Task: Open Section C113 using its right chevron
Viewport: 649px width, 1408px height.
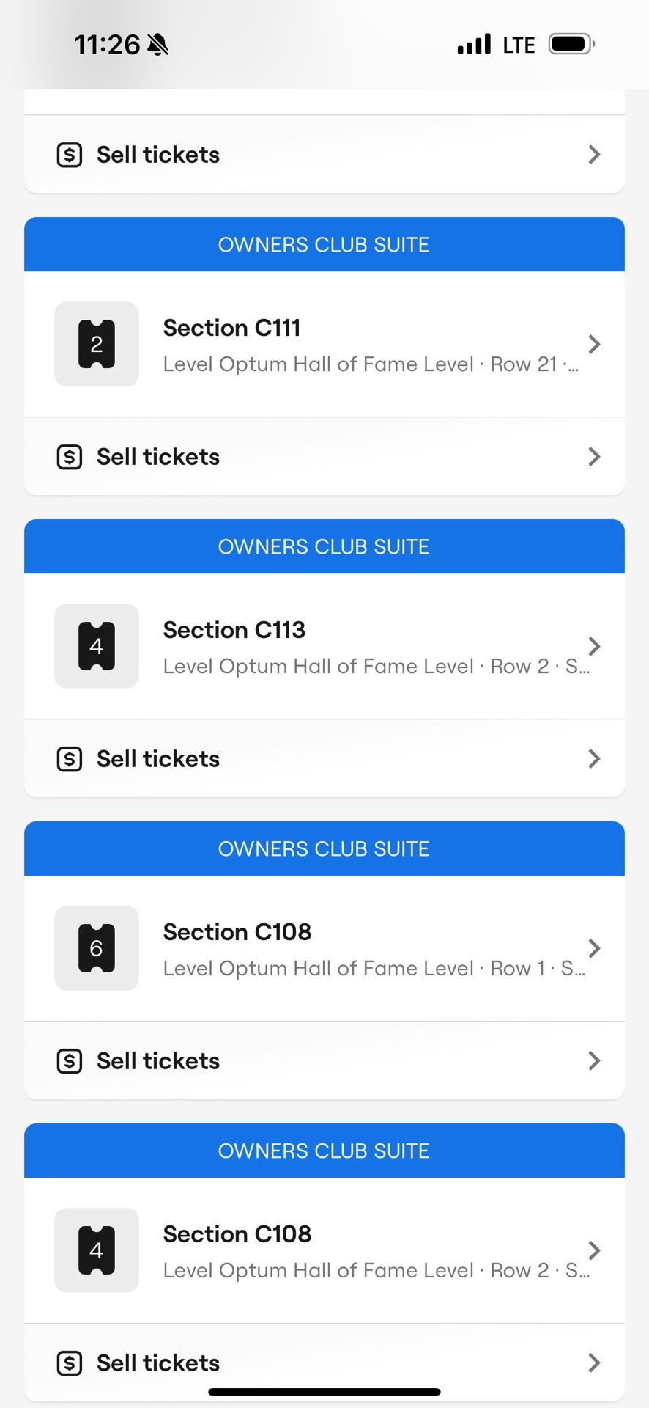Action: pos(594,646)
